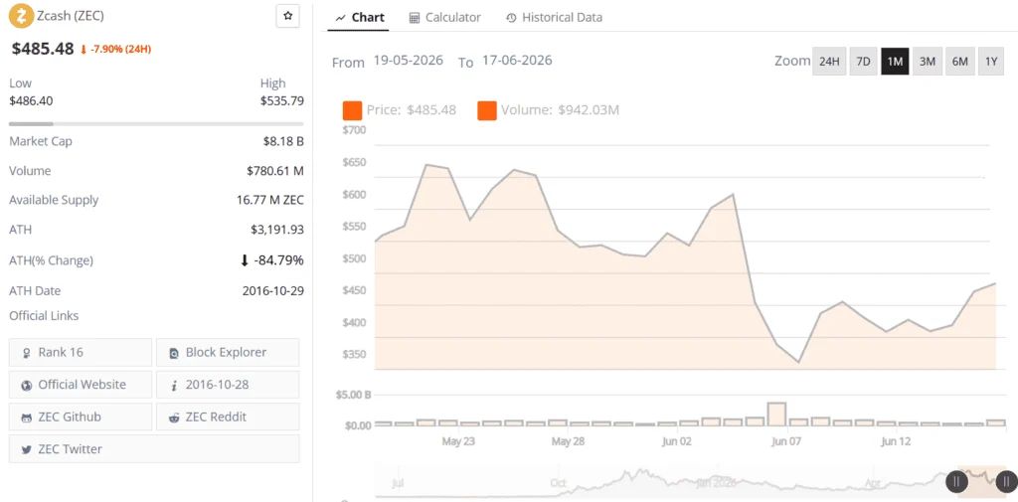Click the ATH value $3,191.93

(277, 230)
